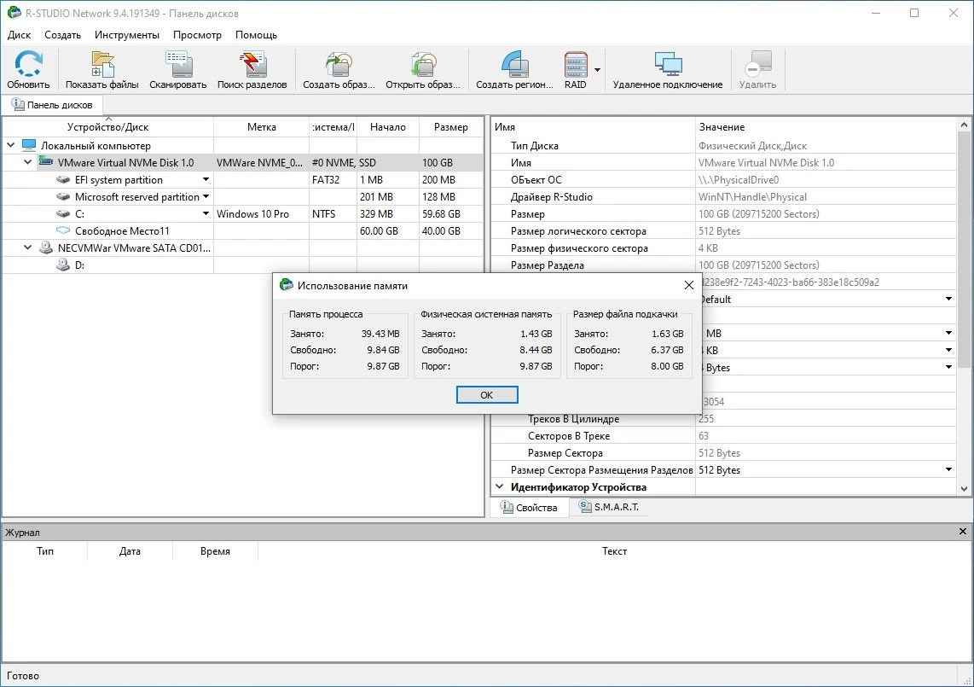The width and height of the screenshot is (974, 687).
Task: Click Microsoft reserved partition drive icon
Action: (63, 196)
